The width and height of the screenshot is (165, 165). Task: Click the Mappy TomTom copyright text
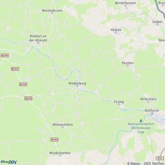click(x=146, y=163)
